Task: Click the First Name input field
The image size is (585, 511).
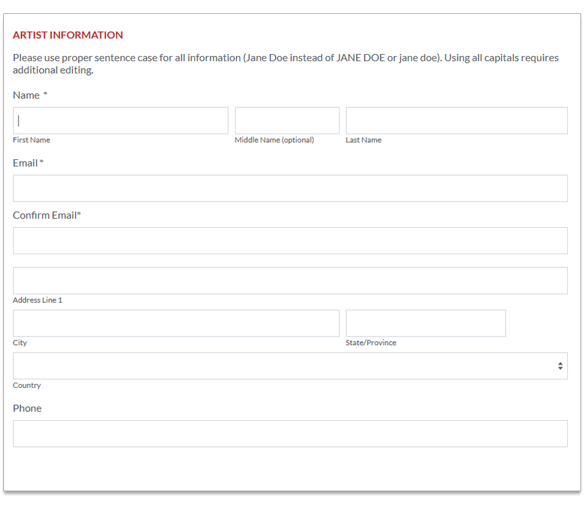Action: (x=120, y=121)
